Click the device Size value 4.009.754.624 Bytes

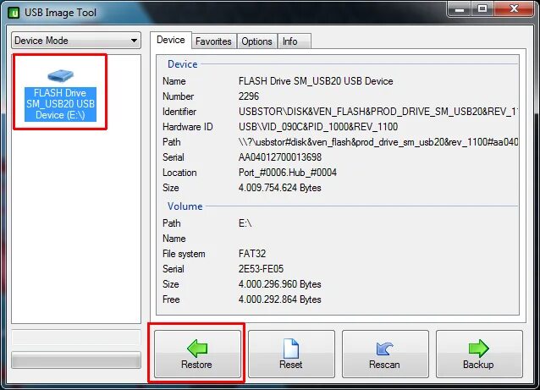click(279, 188)
